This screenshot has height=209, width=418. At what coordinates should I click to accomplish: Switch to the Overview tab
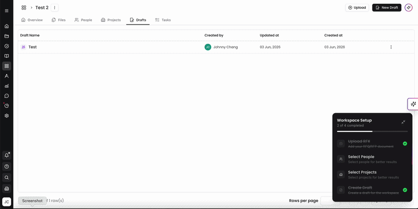coord(32,20)
